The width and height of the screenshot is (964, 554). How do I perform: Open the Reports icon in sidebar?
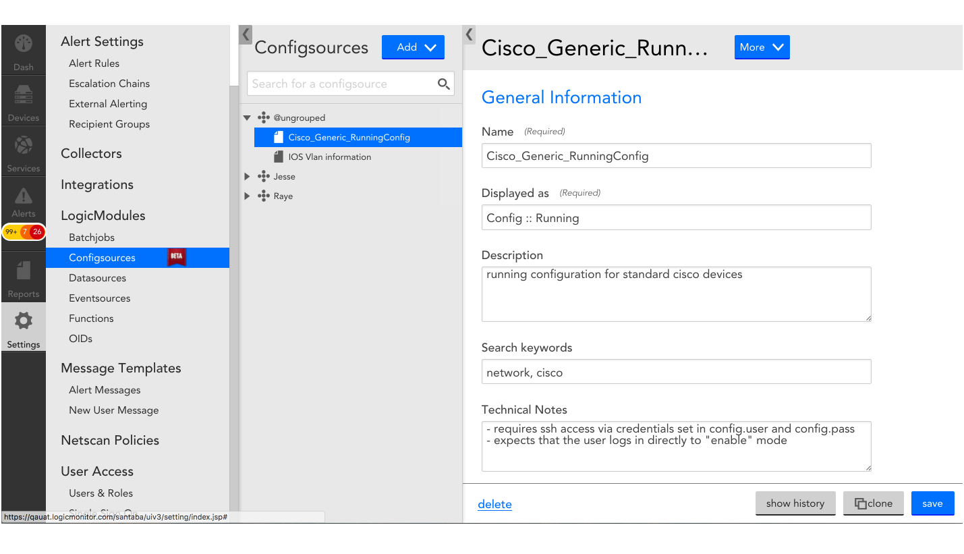coord(24,271)
